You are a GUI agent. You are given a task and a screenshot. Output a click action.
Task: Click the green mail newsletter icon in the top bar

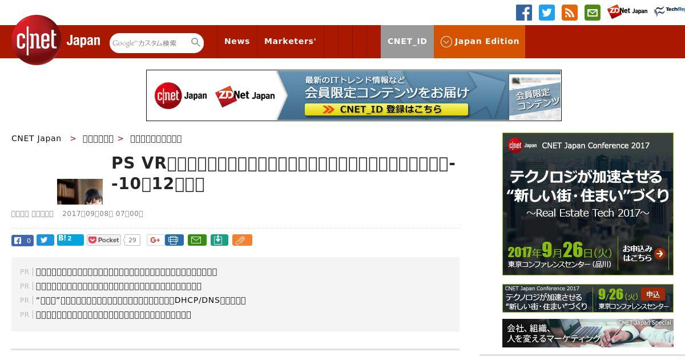click(x=593, y=13)
